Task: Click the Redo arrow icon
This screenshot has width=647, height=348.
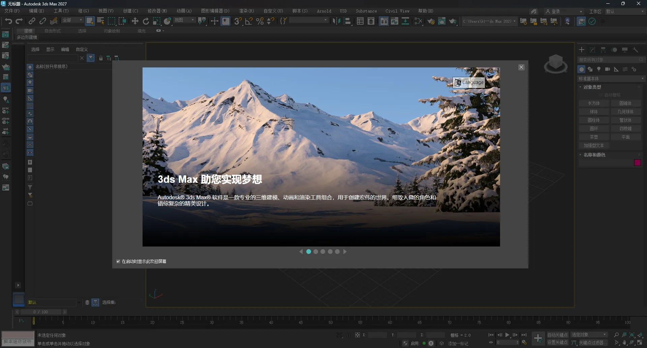Action: [19, 21]
